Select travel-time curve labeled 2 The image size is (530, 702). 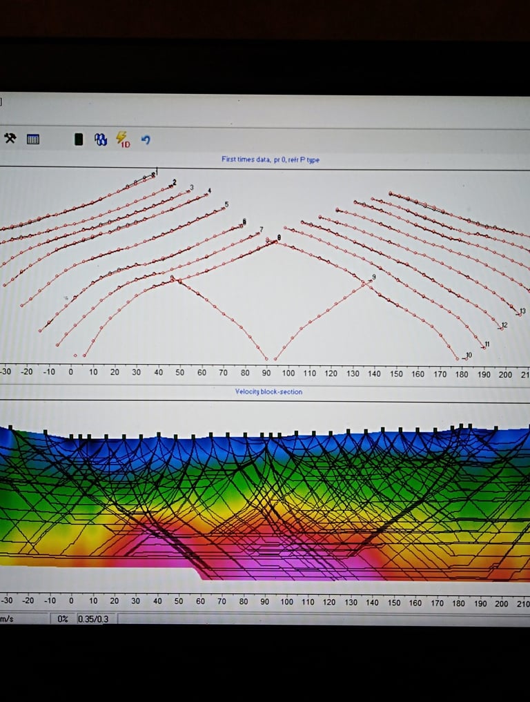point(175,182)
